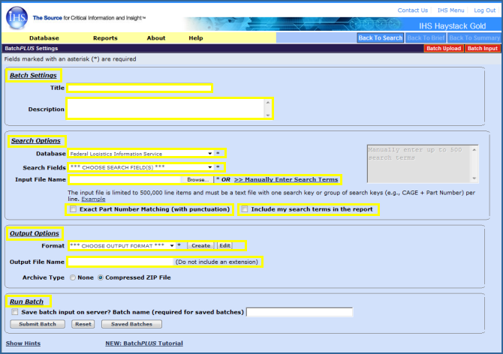Check Save batch input on server
Image resolution: width=503 pixels, height=354 pixels.
pyautogui.click(x=15, y=312)
